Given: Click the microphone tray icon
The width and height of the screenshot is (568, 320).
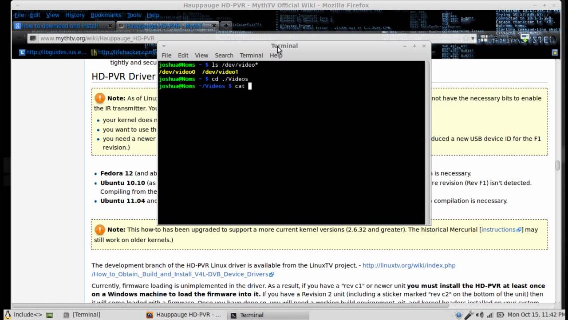Looking at the screenshot, I should [469, 315].
